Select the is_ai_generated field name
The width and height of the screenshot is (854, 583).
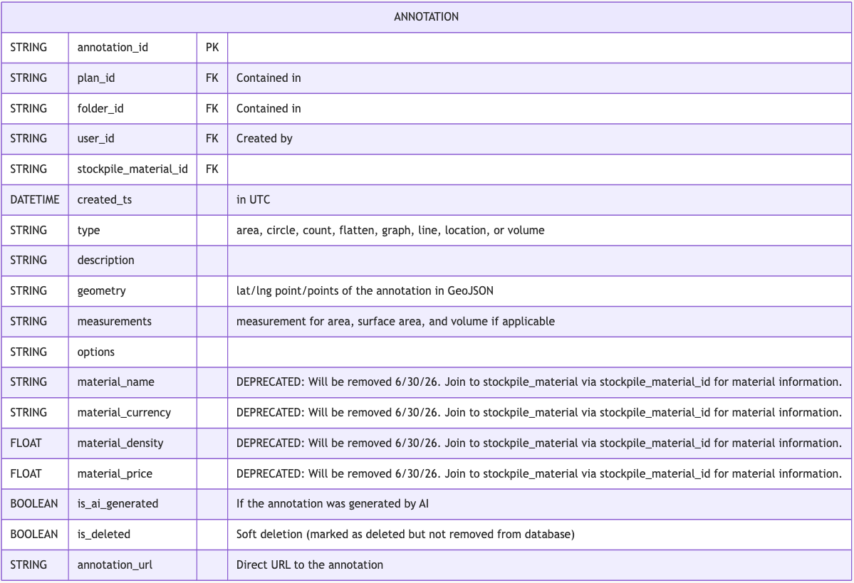(118, 503)
